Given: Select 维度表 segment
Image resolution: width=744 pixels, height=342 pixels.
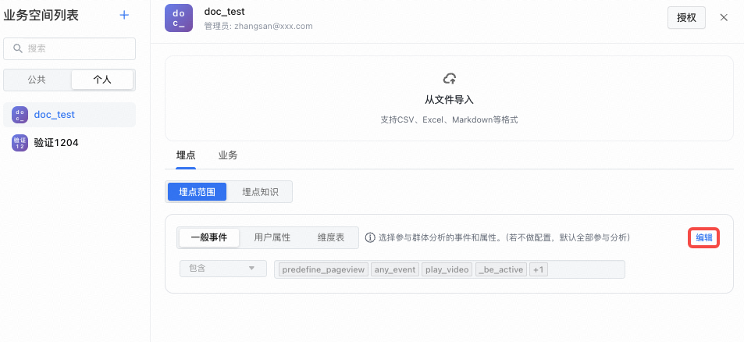Looking at the screenshot, I should [331, 237].
